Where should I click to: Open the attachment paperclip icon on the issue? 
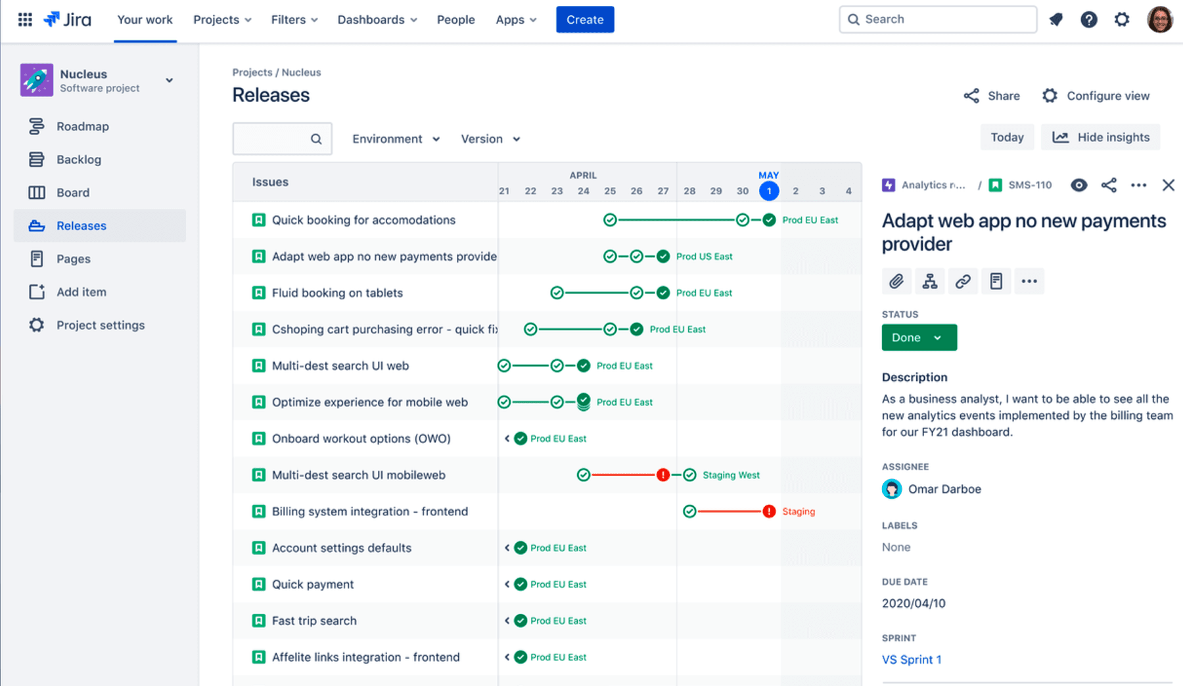click(896, 281)
